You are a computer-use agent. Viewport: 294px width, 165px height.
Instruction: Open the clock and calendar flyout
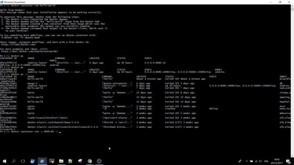pos(277,161)
